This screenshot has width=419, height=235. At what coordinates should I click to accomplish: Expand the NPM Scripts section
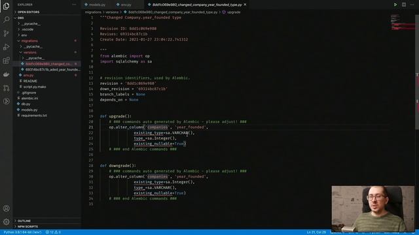27,227
